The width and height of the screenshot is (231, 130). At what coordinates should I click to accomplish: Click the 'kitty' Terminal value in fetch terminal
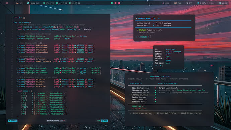(168, 59)
